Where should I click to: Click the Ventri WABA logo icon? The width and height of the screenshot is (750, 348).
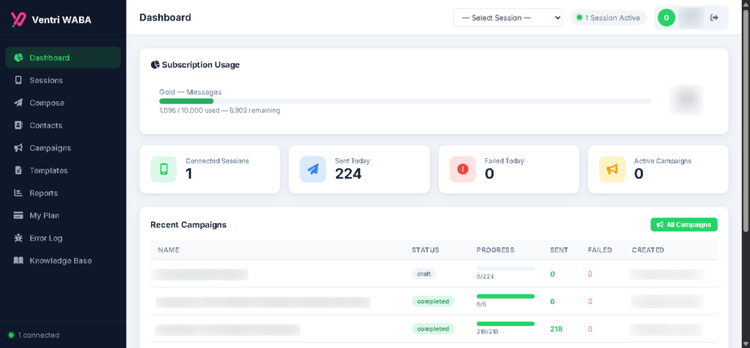[x=18, y=19]
